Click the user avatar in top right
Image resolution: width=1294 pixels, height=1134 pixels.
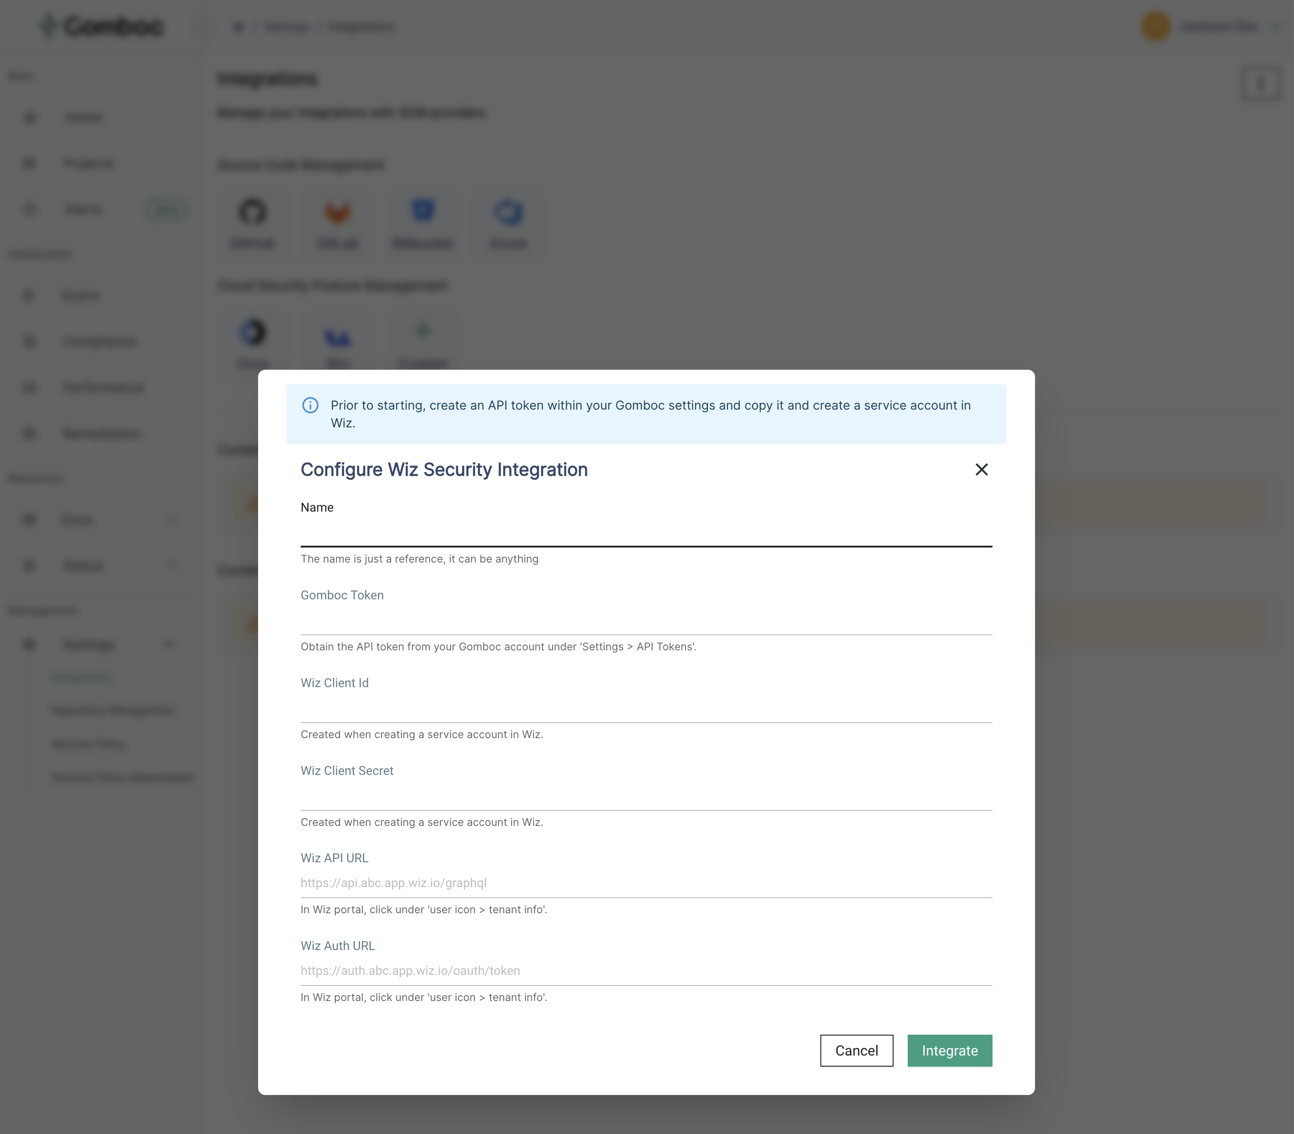coord(1156,27)
